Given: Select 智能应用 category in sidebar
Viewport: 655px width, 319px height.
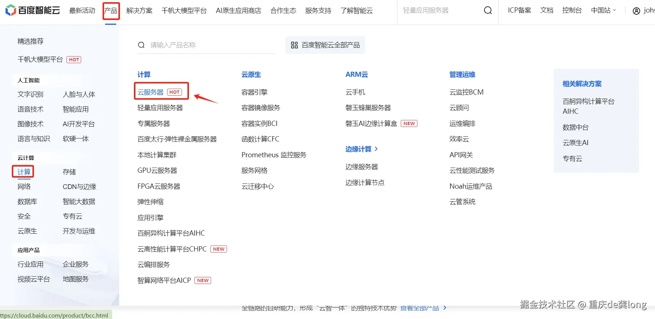Looking at the screenshot, I should coord(76,109).
